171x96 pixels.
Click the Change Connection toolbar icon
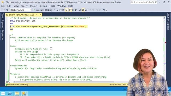point(7,10)
